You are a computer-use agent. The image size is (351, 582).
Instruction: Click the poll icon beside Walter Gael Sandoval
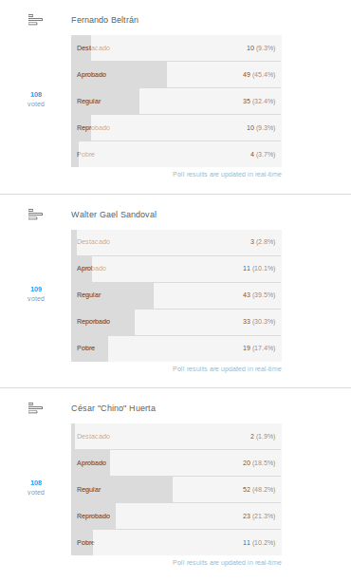coord(36,215)
